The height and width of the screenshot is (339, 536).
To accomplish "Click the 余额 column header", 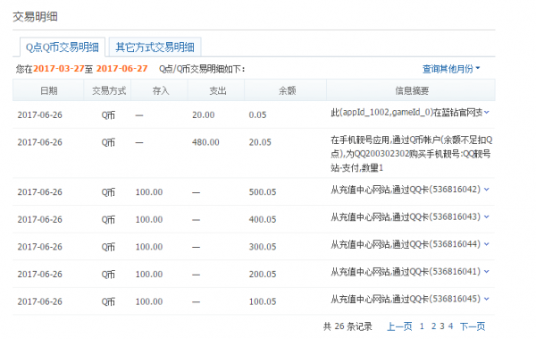I will click(286, 90).
